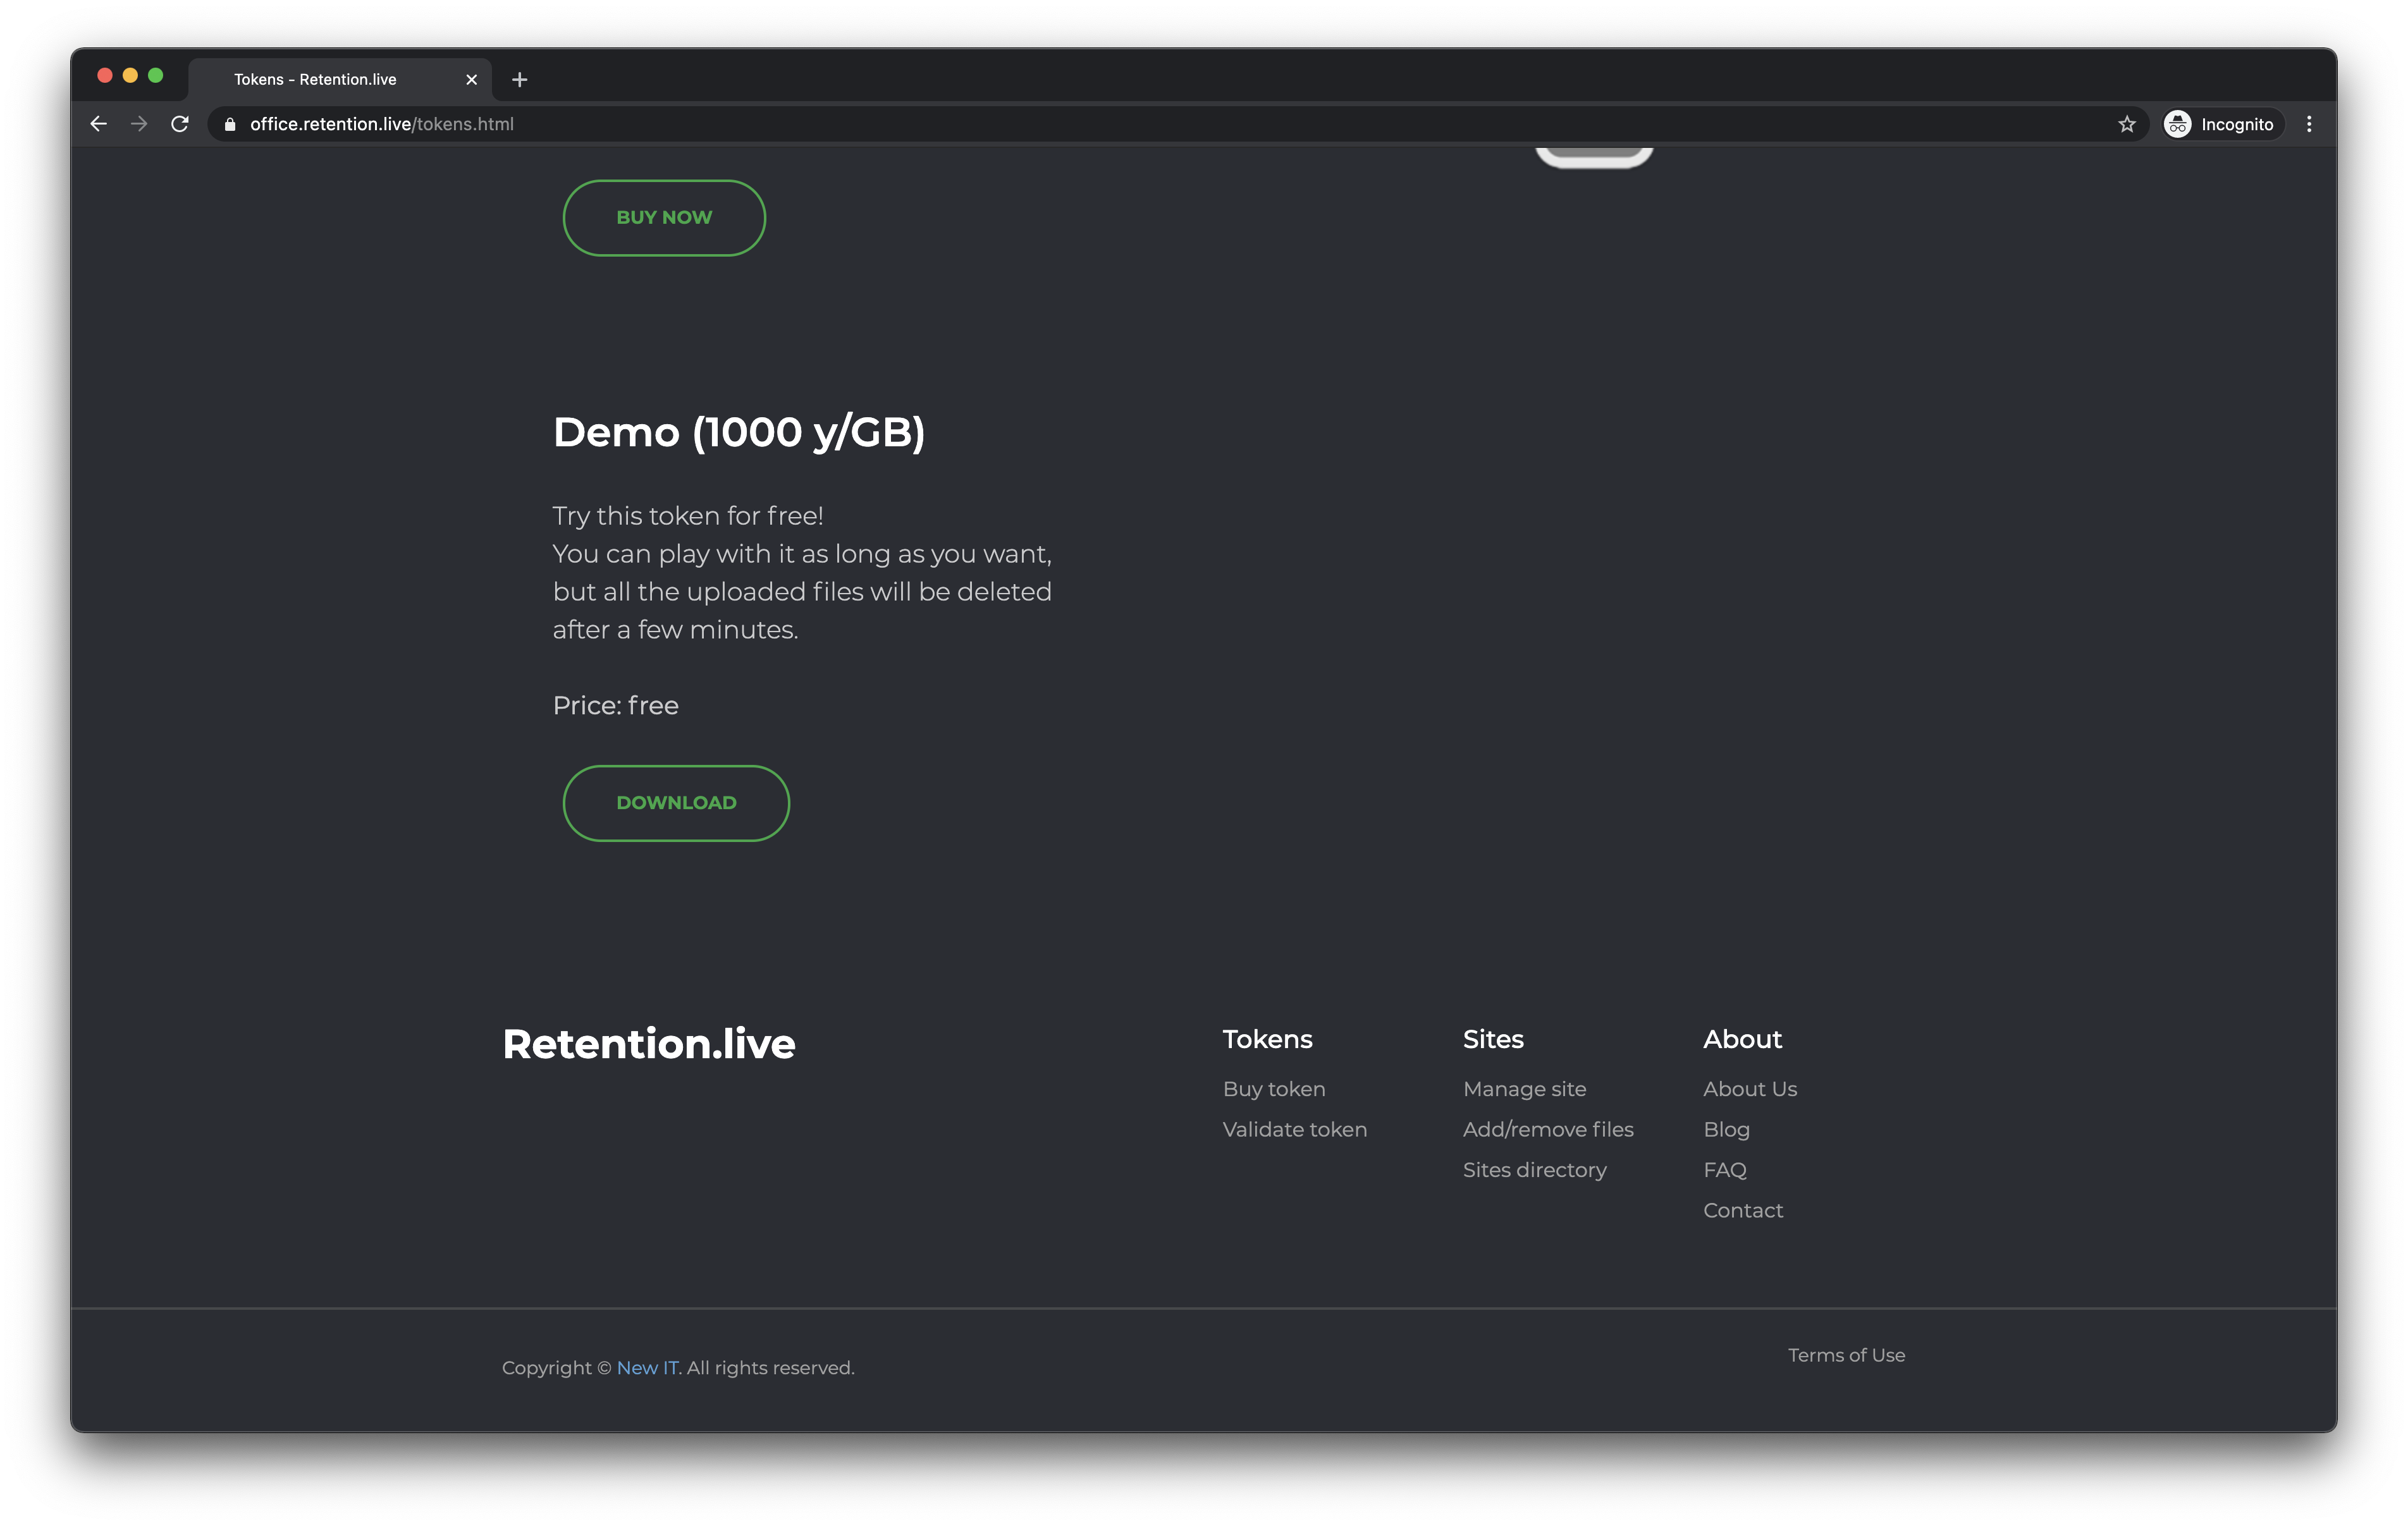Bookmark this page with star icon
The image size is (2408, 1526).
(x=2127, y=124)
